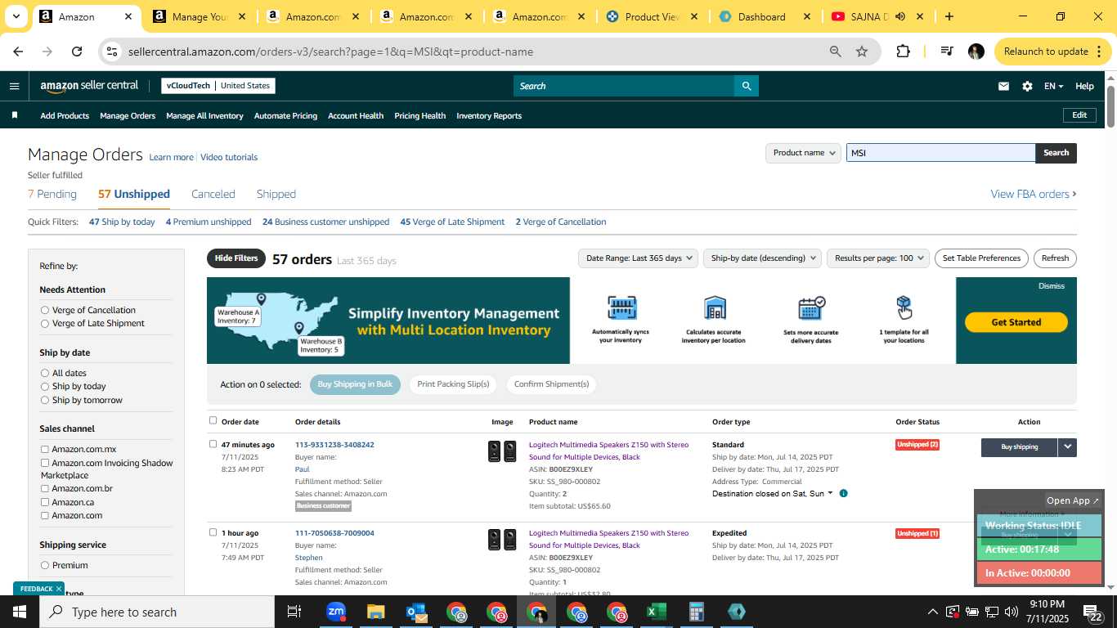1117x628 pixels.
Task: Click the magnifier search button in header
Action: [x=746, y=86]
